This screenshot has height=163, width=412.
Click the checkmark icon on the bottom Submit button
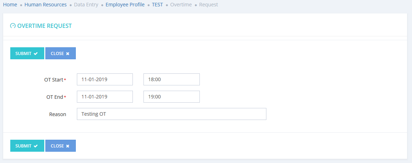[x=36, y=146]
